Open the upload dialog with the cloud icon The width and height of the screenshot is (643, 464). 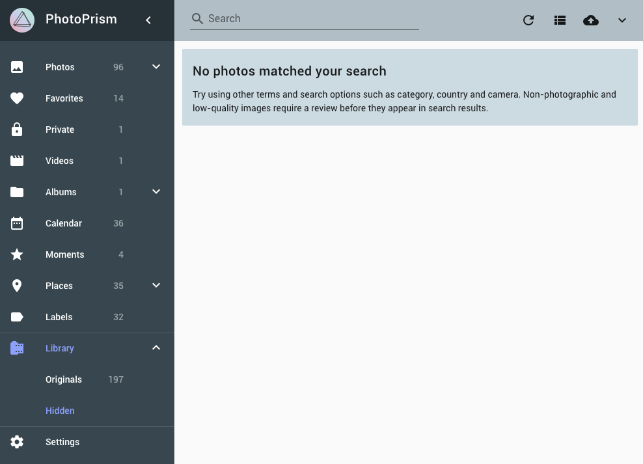[x=590, y=20]
